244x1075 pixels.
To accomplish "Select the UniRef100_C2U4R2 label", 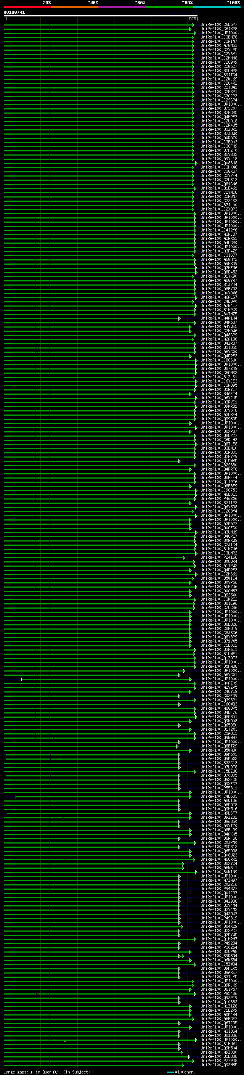I will (x=219, y=84).
